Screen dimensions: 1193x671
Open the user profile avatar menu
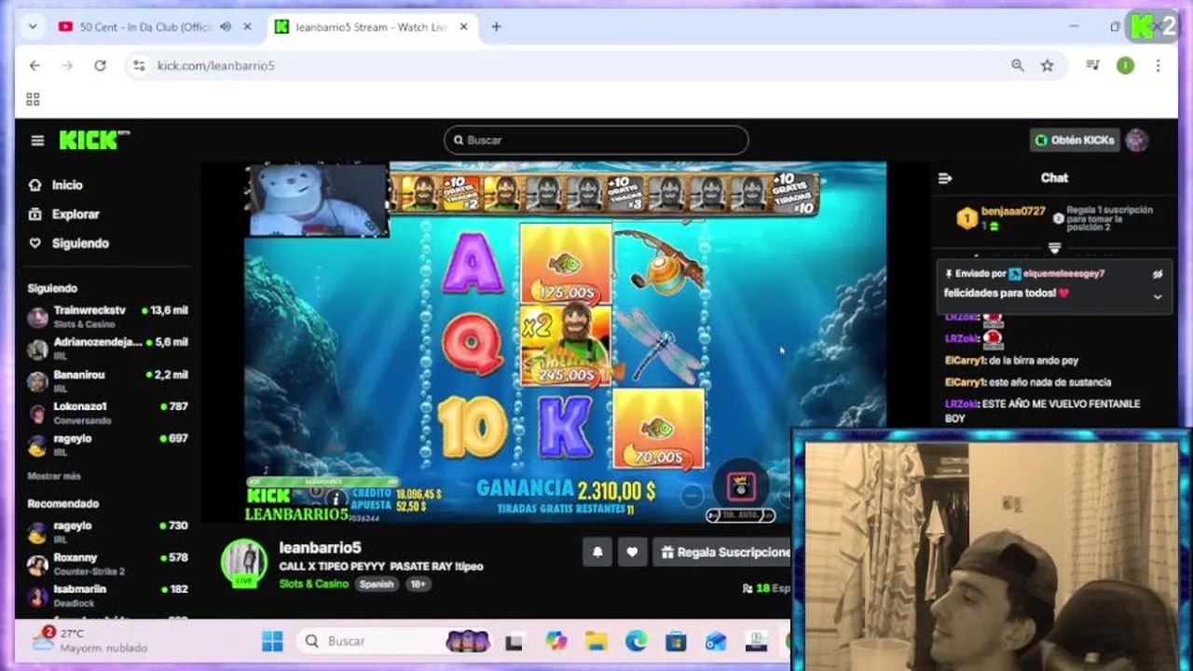pos(1136,140)
